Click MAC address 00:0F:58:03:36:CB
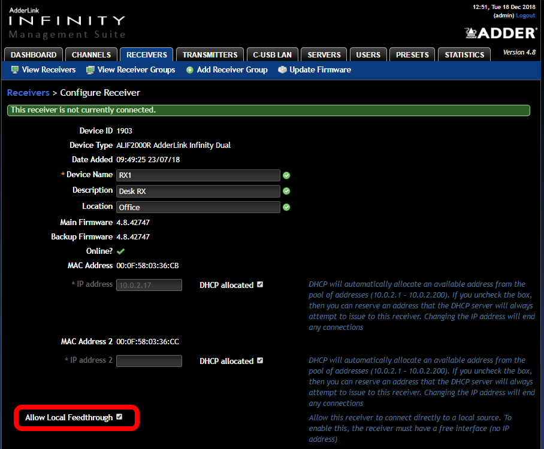Screen dimensions: 544x449 click(x=147, y=266)
